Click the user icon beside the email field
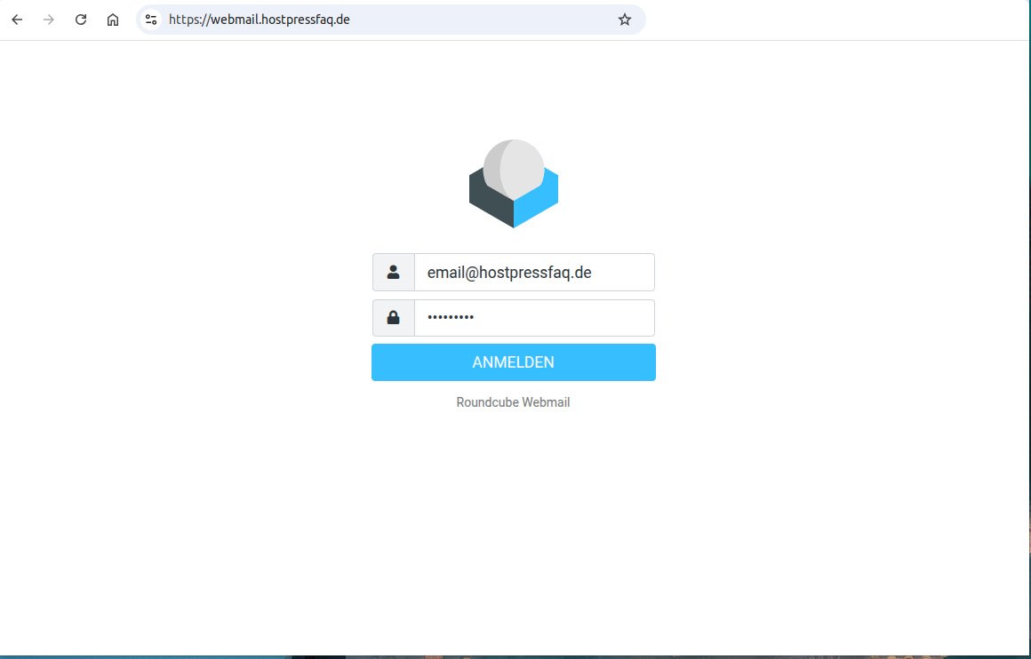Screen dimensions: 1031x659 pyautogui.click(x=393, y=272)
